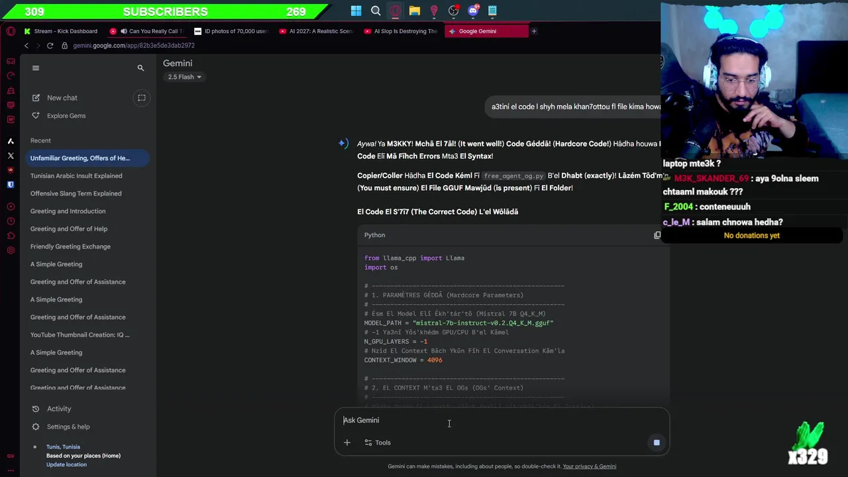Expand the 2.5 Flash model dropdown

coord(185,77)
